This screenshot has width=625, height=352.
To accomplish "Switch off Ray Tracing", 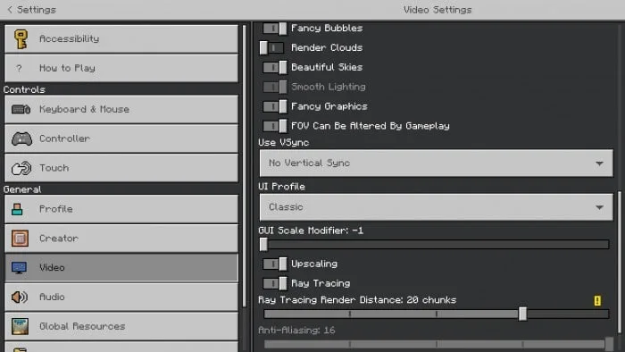I will [274, 283].
